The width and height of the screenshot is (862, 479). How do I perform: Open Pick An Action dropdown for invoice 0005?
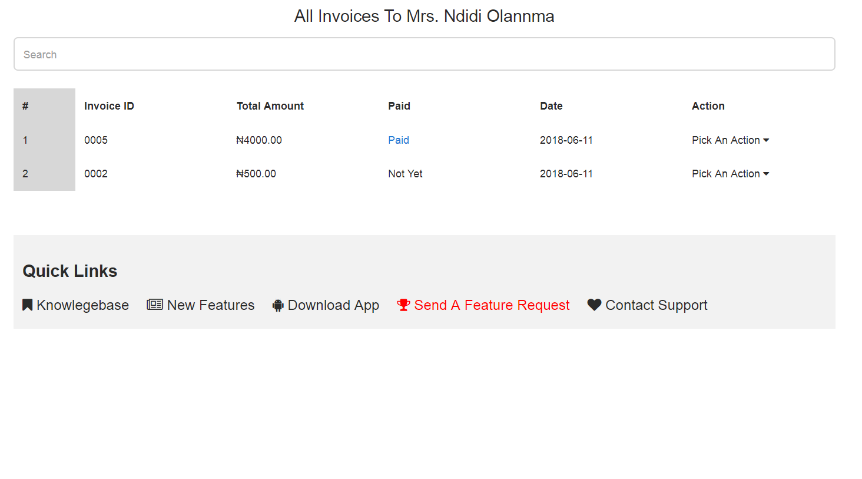pos(730,140)
